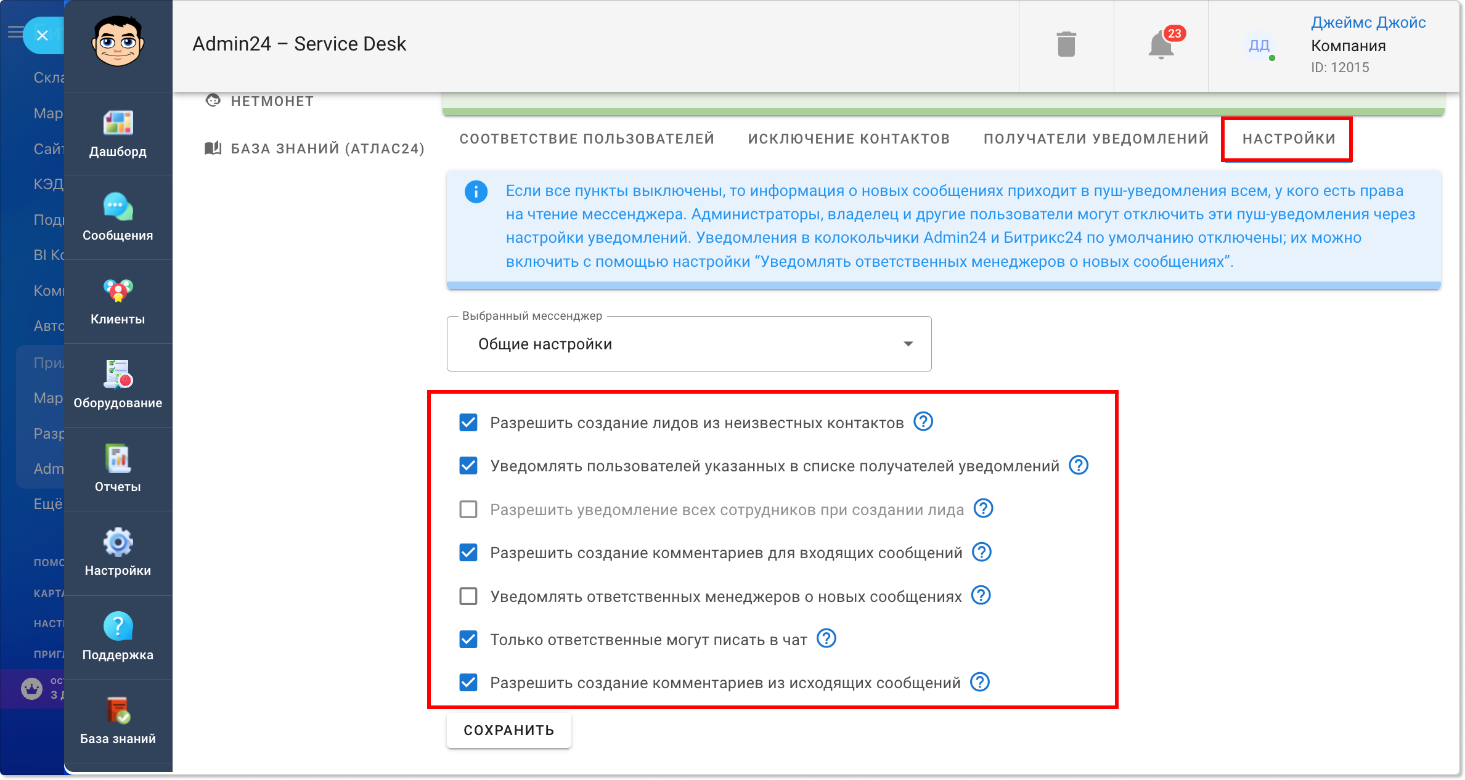This screenshot has height=780, width=1465.
Task: Open the Ещё item in background menu
Action: coord(47,504)
